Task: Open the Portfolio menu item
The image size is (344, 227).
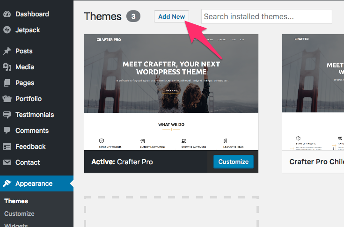Action: click(37, 99)
